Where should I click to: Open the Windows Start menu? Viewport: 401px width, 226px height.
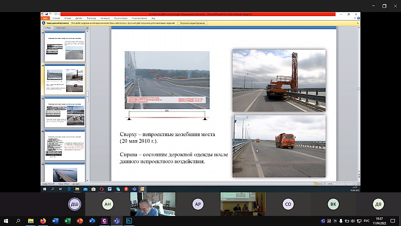pos(7,220)
